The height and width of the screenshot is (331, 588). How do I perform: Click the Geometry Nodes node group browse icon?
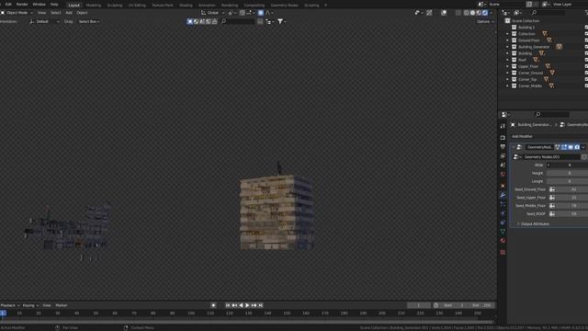[x=516, y=157]
